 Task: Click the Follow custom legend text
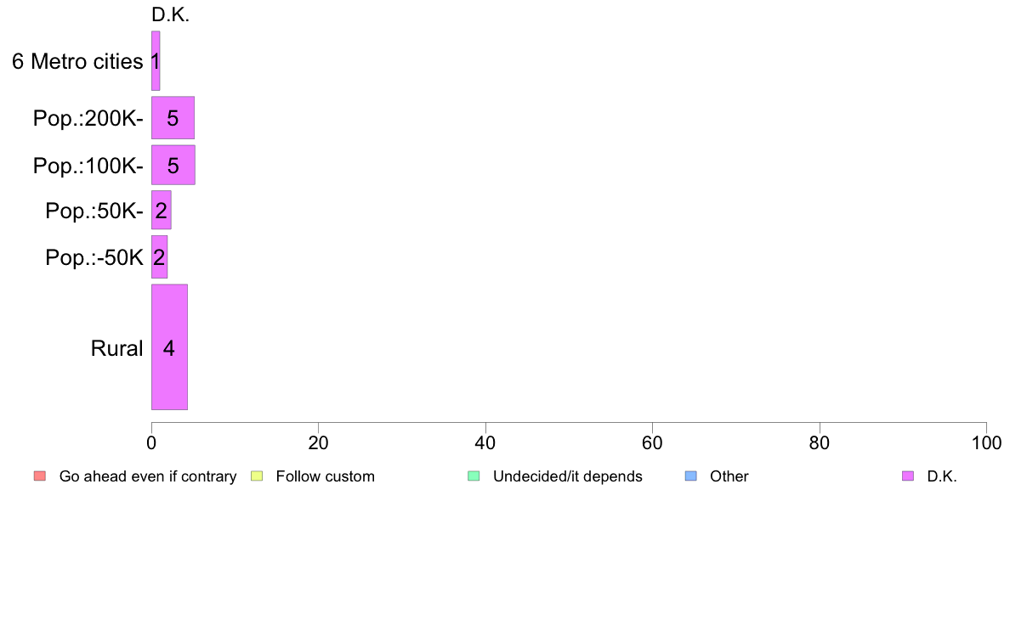pyautogui.click(x=326, y=476)
